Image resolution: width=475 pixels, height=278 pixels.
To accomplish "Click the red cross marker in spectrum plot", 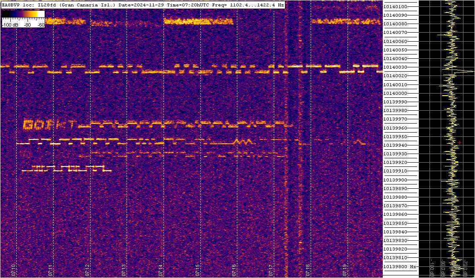I will [x=460, y=142].
